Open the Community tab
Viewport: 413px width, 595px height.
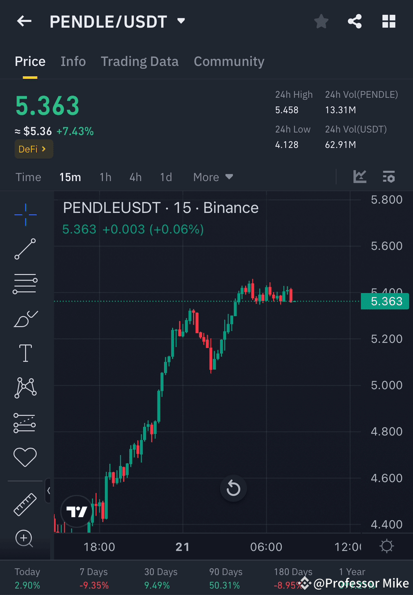(229, 61)
